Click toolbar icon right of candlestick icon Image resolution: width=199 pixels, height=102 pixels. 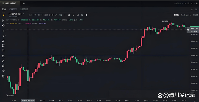point(82,15)
